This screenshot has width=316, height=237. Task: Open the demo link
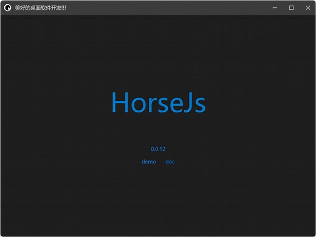(149, 162)
